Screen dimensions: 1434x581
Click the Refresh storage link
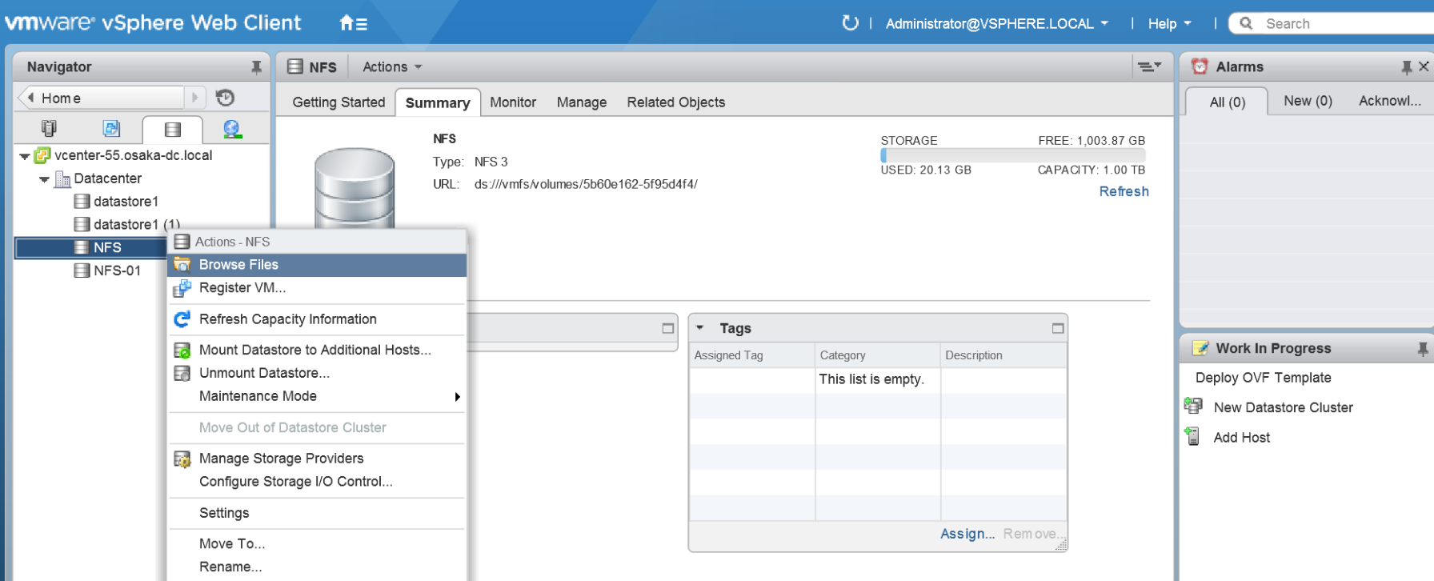1124,192
